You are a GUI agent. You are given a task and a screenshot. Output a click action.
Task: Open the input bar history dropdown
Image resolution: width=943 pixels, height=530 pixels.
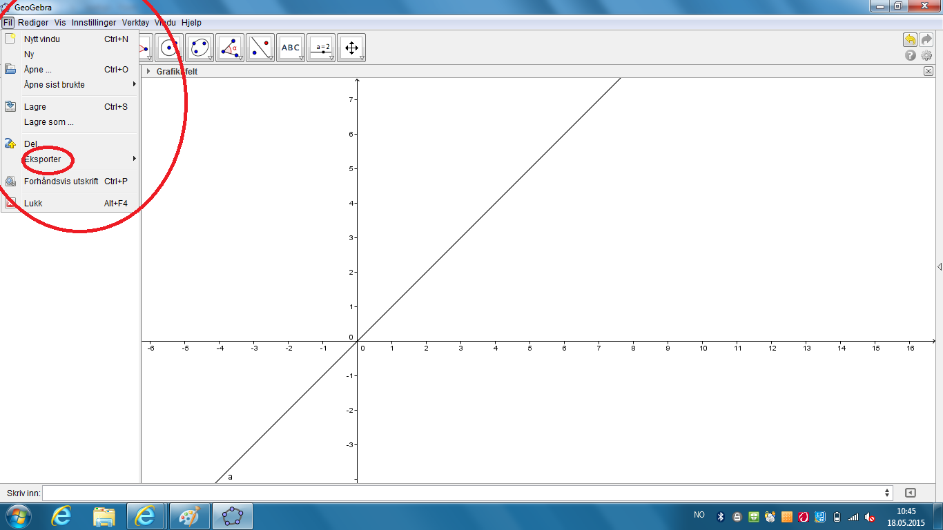point(887,493)
